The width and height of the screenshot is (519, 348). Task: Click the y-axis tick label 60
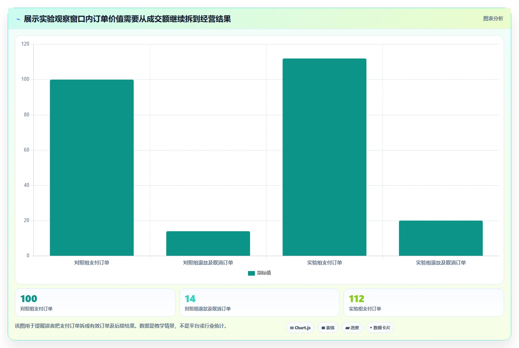pos(26,150)
